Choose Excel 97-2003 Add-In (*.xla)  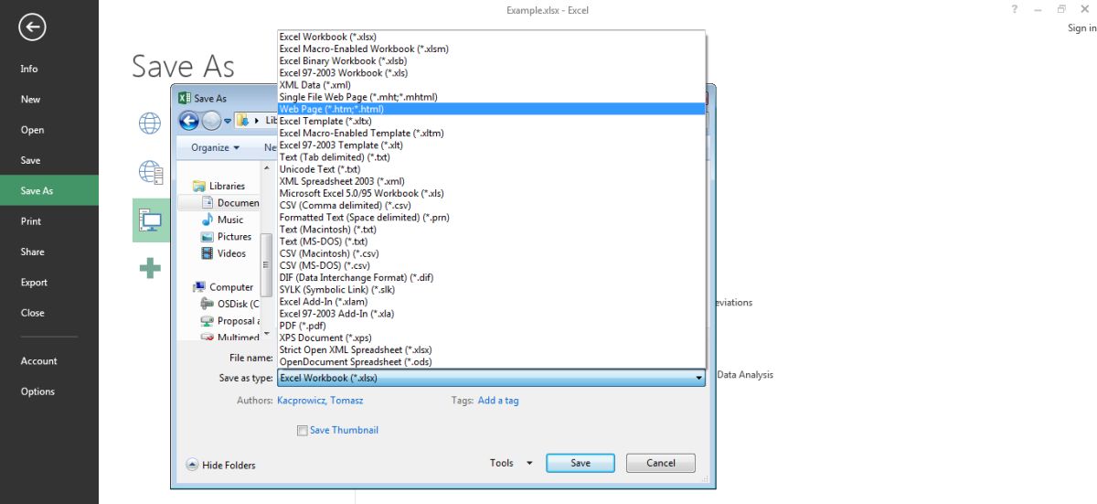point(491,314)
